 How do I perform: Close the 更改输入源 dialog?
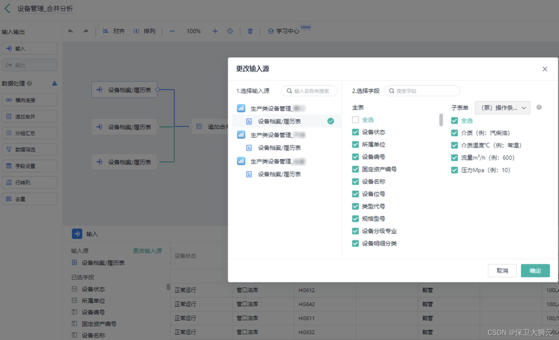(545, 69)
